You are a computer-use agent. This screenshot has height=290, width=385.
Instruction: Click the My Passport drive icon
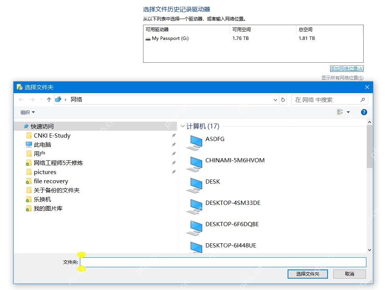[x=148, y=39]
